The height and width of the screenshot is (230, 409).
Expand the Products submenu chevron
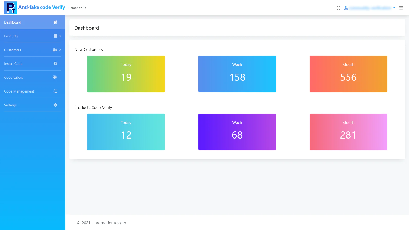(x=60, y=36)
